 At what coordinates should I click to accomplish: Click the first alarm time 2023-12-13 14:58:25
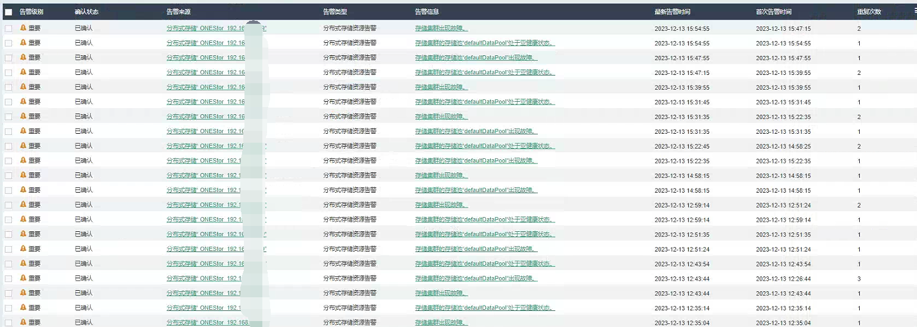coord(783,146)
